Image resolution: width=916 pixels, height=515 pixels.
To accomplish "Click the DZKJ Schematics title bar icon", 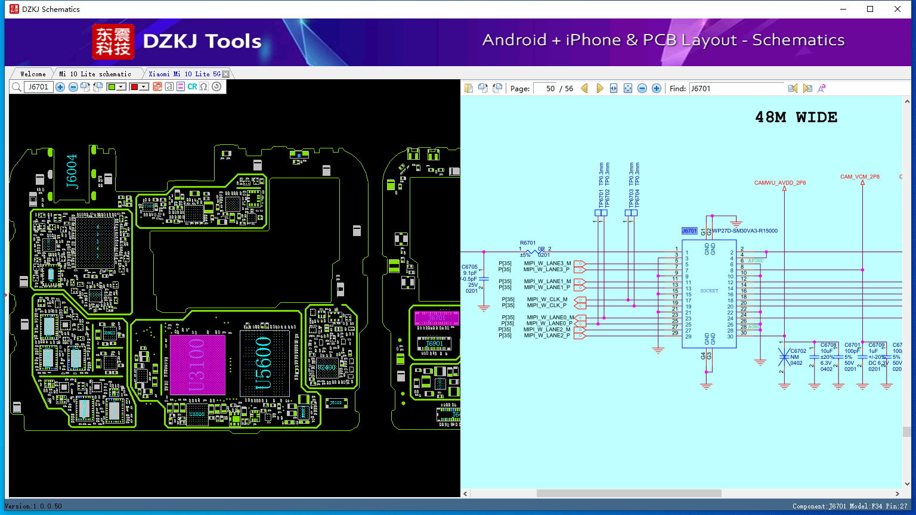I will [14, 9].
